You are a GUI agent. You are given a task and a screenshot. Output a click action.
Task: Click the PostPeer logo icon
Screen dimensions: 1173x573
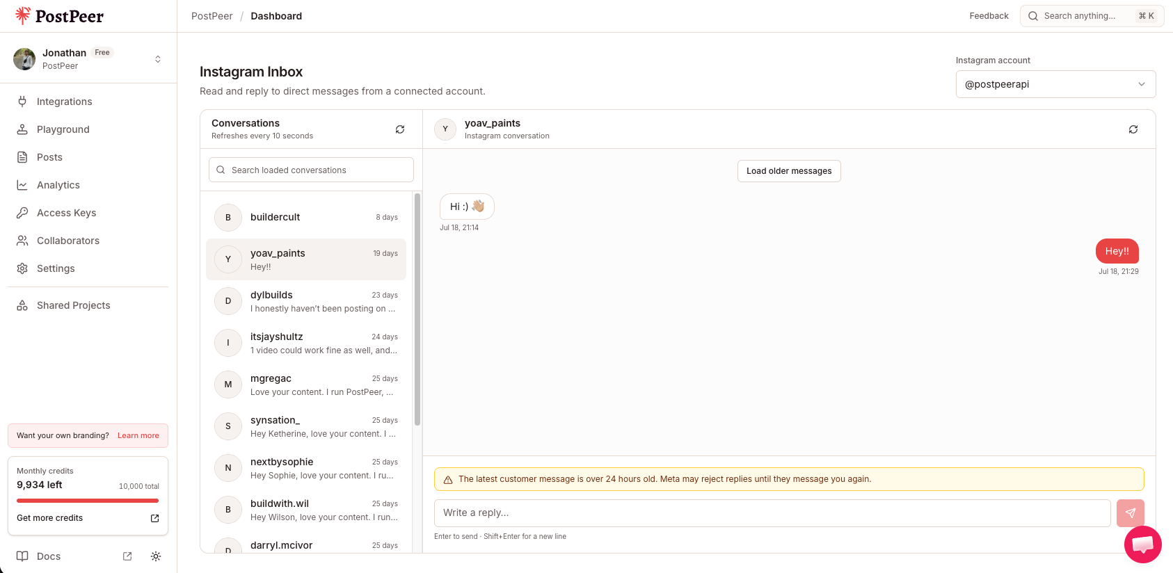coord(23,15)
